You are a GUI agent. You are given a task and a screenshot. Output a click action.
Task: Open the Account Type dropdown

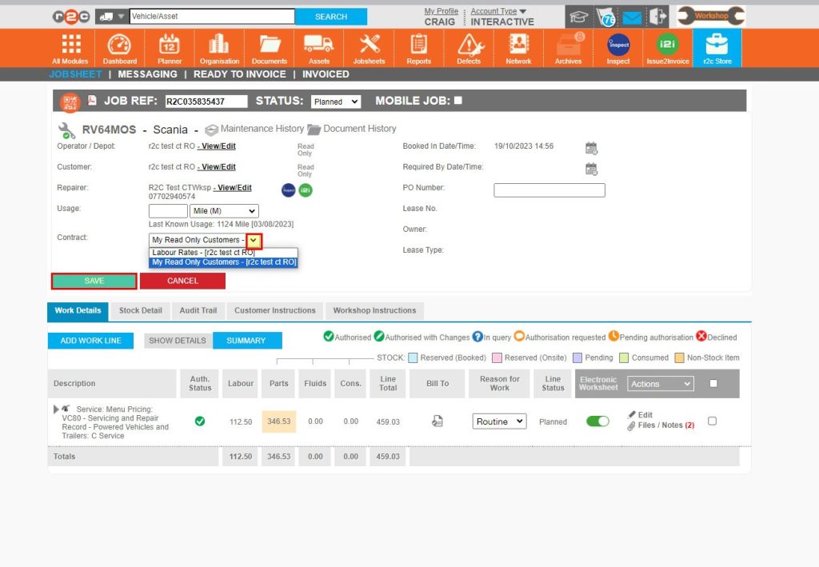click(x=498, y=11)
